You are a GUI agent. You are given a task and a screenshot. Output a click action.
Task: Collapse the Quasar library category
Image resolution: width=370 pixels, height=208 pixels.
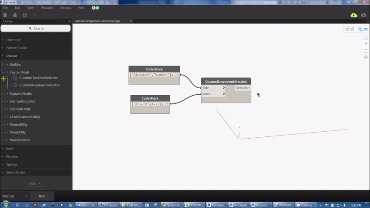coord(12,55)
